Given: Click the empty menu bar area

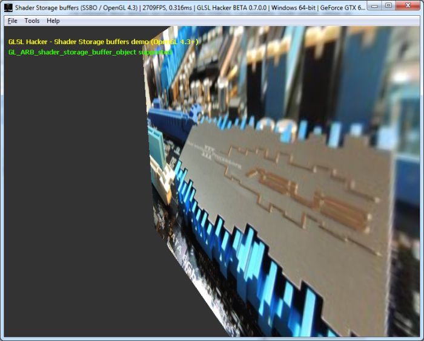Looking at the screenshot, I should point(242,21).
